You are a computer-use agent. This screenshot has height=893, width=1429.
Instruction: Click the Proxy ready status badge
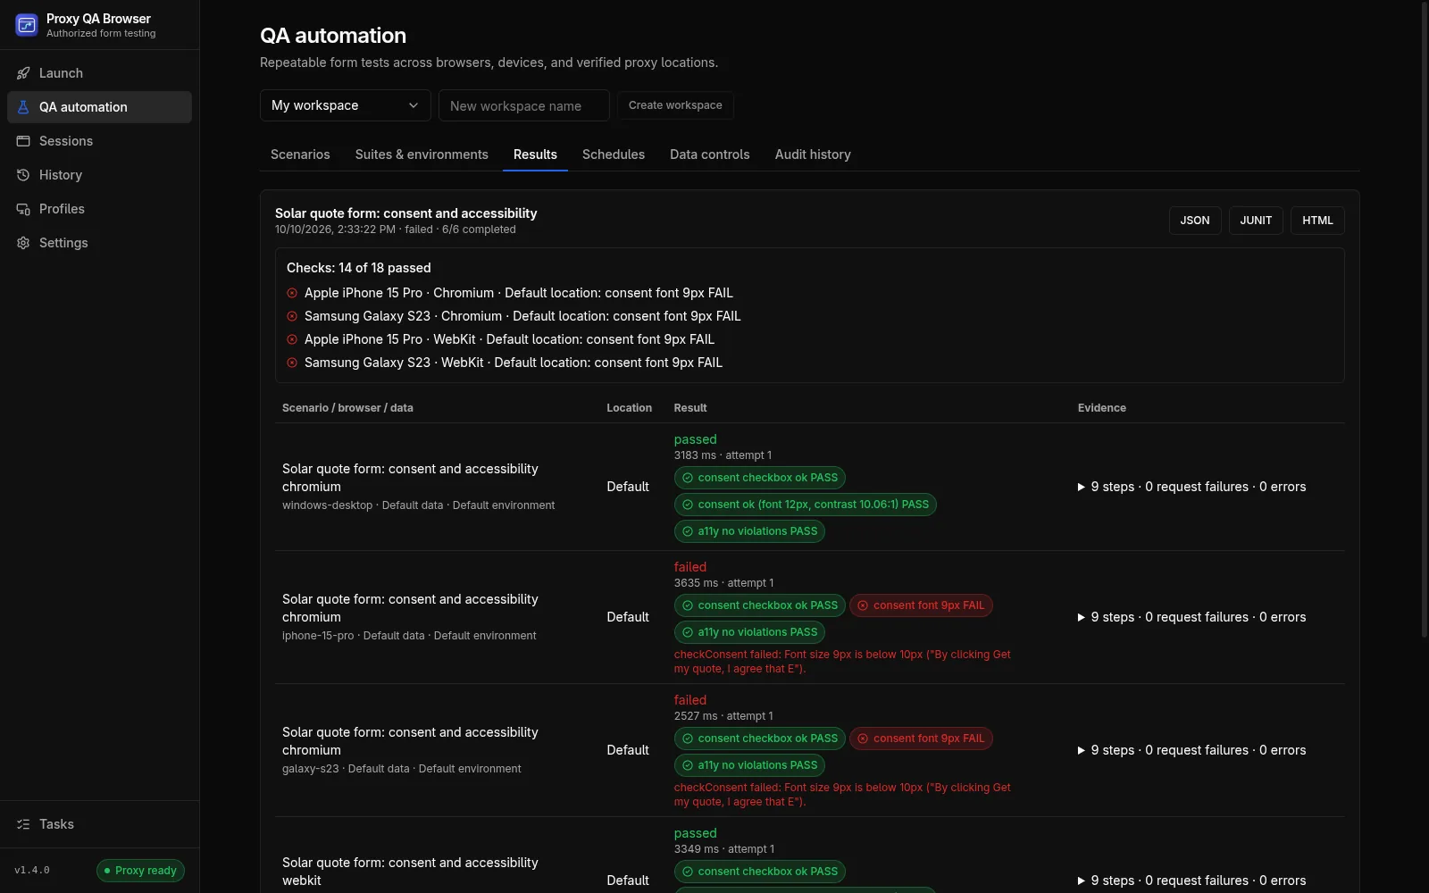[140, 871]
